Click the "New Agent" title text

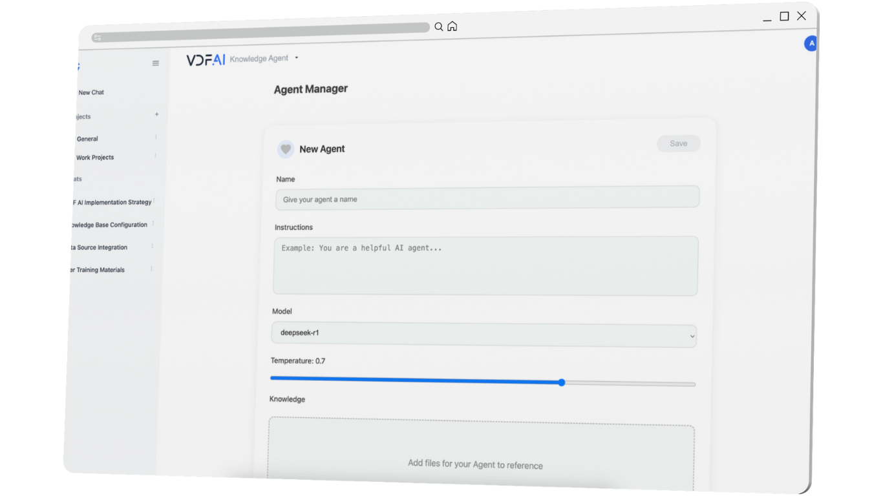[322, 149]
